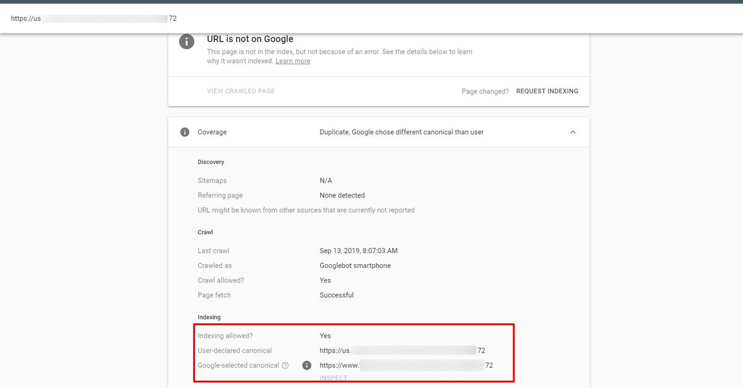Click "VIEW CRAWLED PAGE"
Screen dimensions: 743x388
tap(240, 90)
